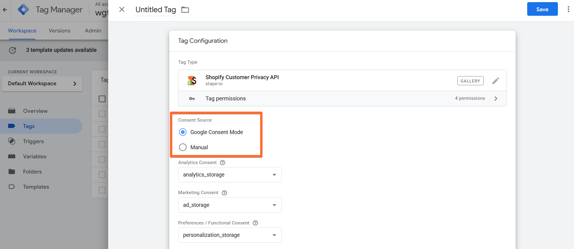Screen dimensions: 574x249
Task: Click the blue Save button
Action: [x=542, y=9]
